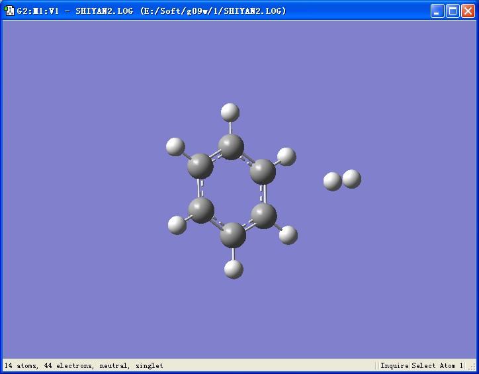This screenshot has height=374, width=479.
Task: Pick the hydrogen on the upper-right carbon
Action: pos(286,156)
